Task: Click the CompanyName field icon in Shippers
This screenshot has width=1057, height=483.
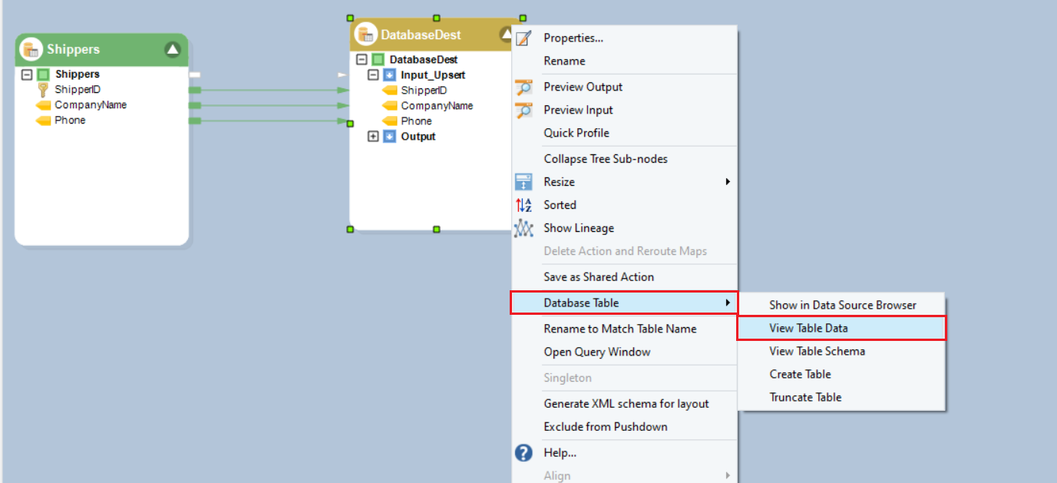Action: tap(43, 105)
